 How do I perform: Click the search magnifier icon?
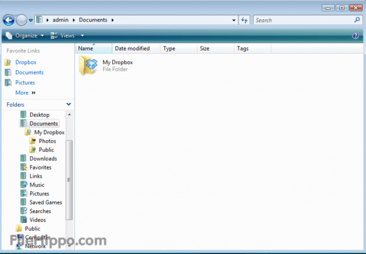tap(357, 20)
